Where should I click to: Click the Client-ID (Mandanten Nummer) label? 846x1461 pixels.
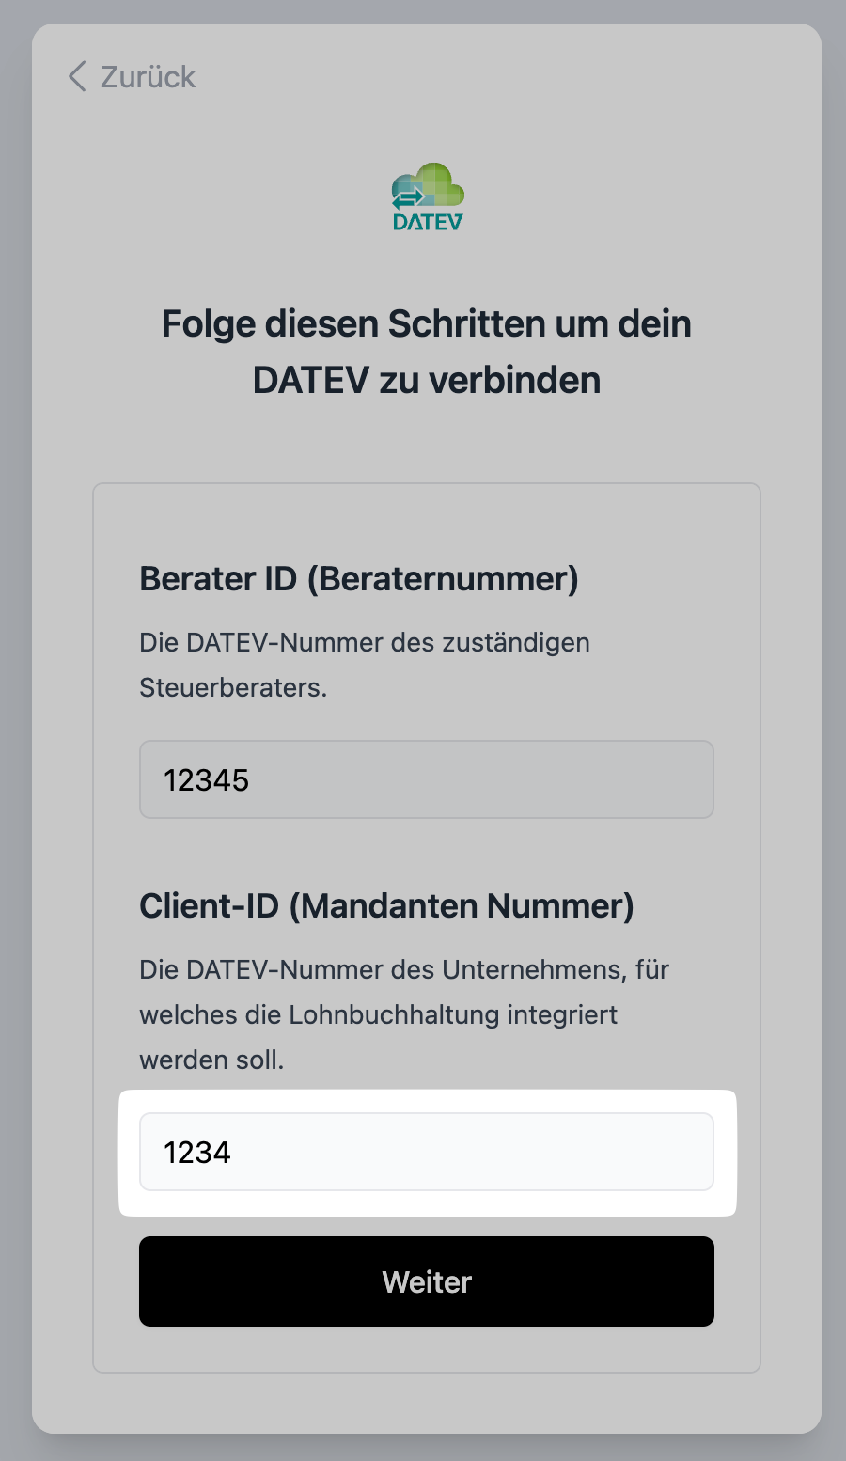pyautogui.click(x=386, y=906)
